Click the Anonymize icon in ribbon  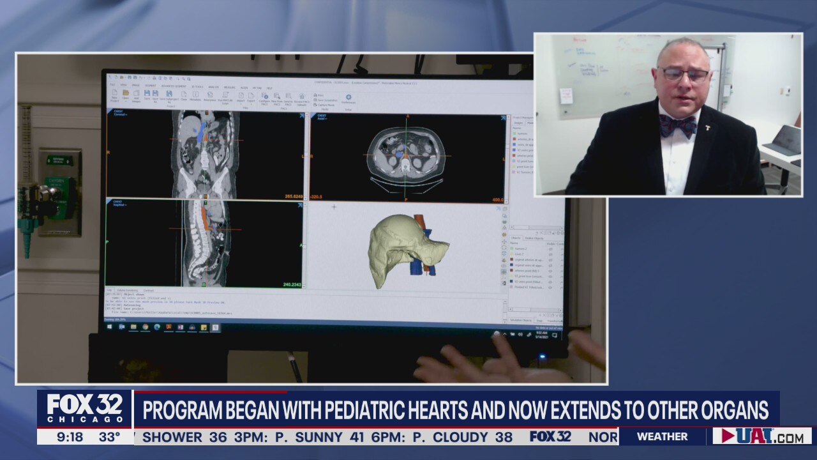tap(209, 96)
